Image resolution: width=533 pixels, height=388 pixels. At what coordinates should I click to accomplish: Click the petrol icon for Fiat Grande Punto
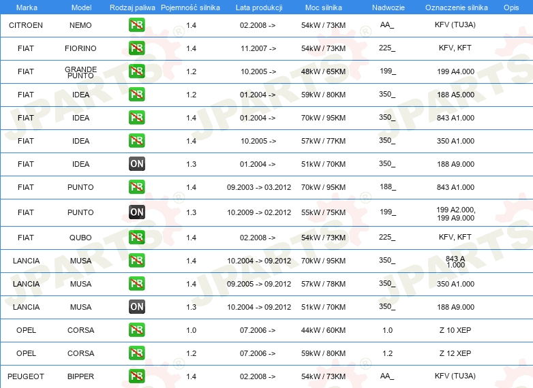tap(136, 71)
